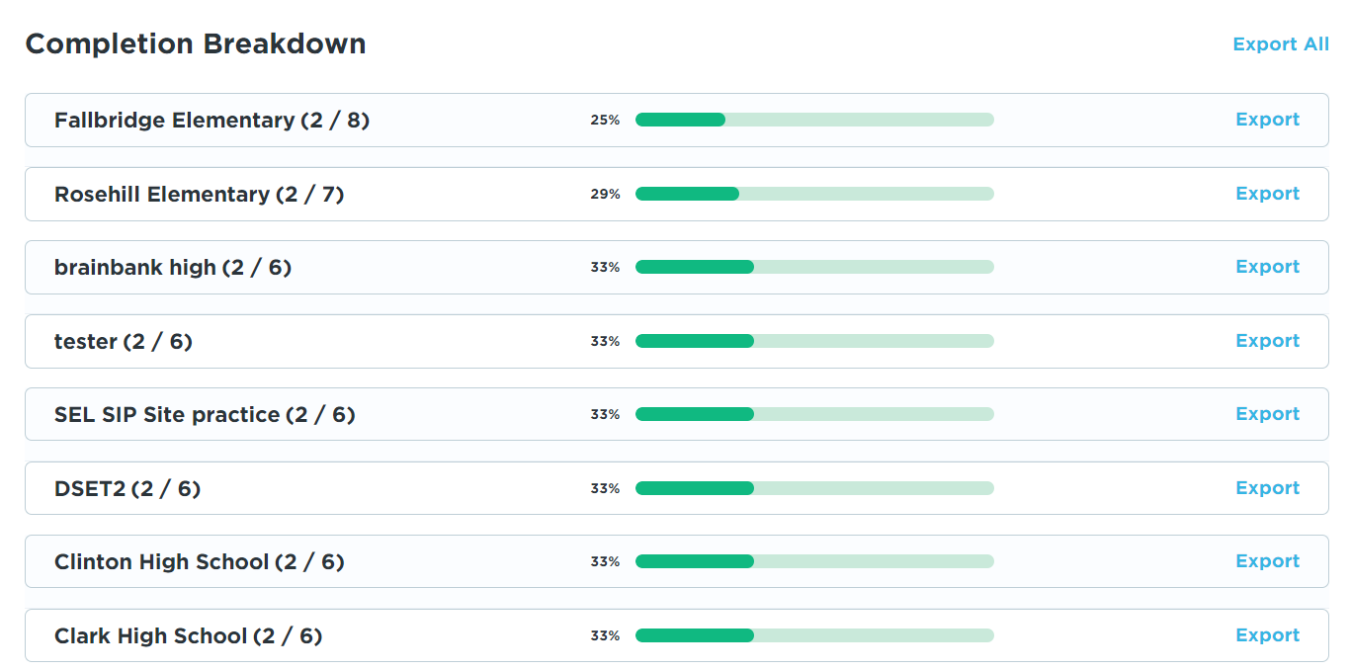
Task: Export DSET2 completion data
Action: click(1267, 488)
